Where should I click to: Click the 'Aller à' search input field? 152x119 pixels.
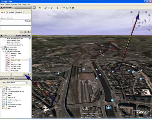[x=13, y=21]
